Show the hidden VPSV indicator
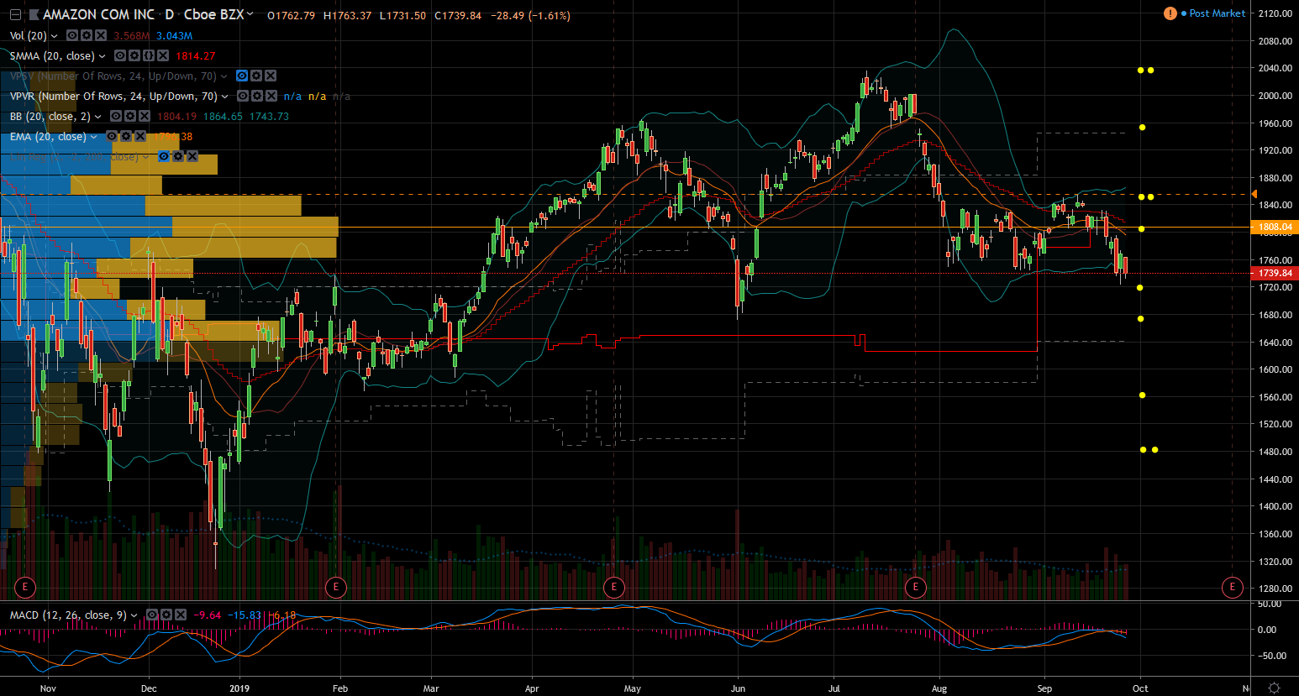This screenshot has width=1299, height=696. click(242, 76)
